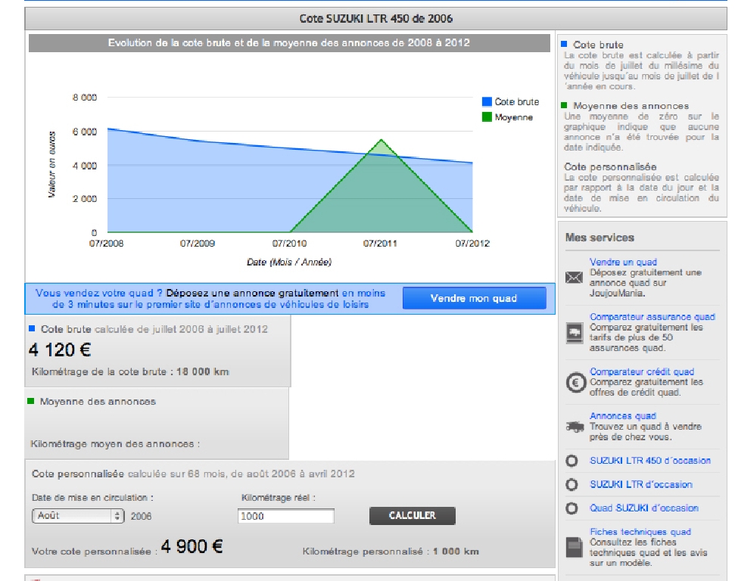Click the Vendre mon quad button
The width and height of the screenshot is (735, 581).
click(x=473, y=298)
